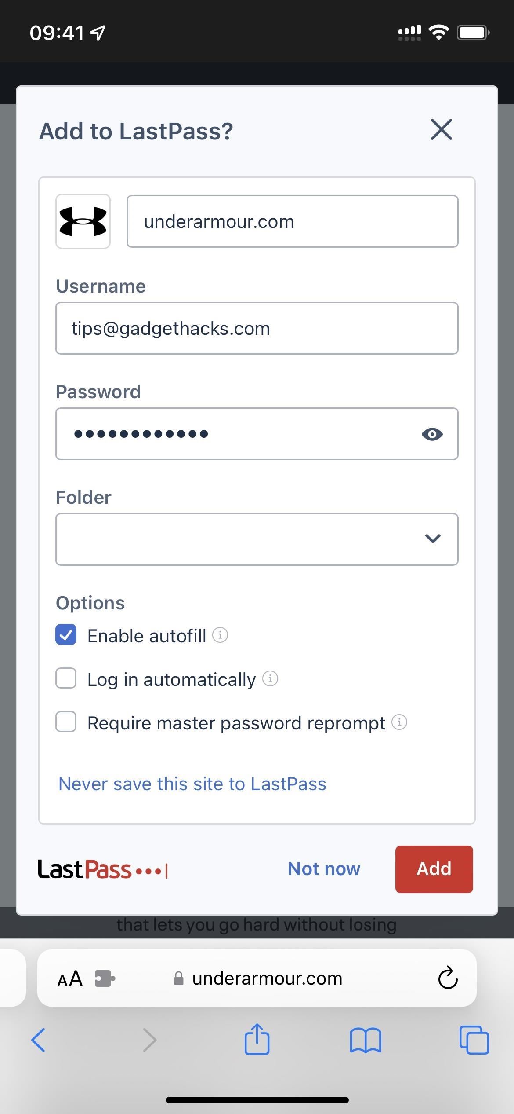Open info icon beside Log in automatically

point(270,678)
